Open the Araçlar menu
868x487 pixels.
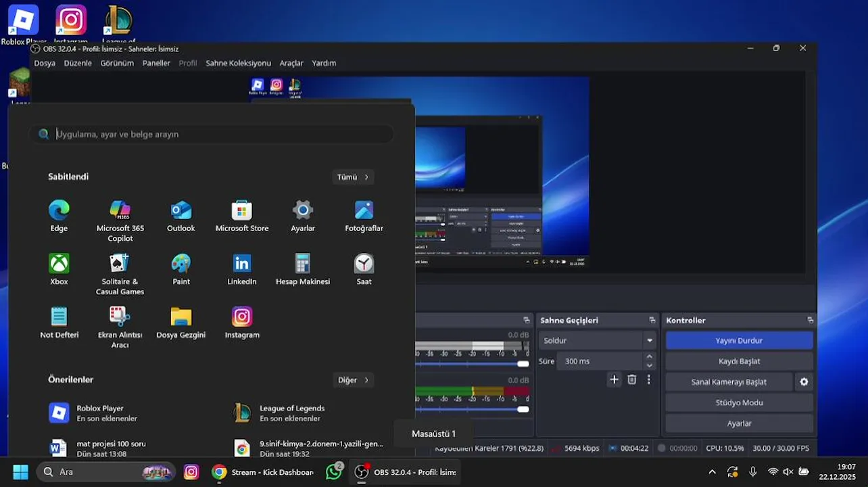tap(291, 63)
